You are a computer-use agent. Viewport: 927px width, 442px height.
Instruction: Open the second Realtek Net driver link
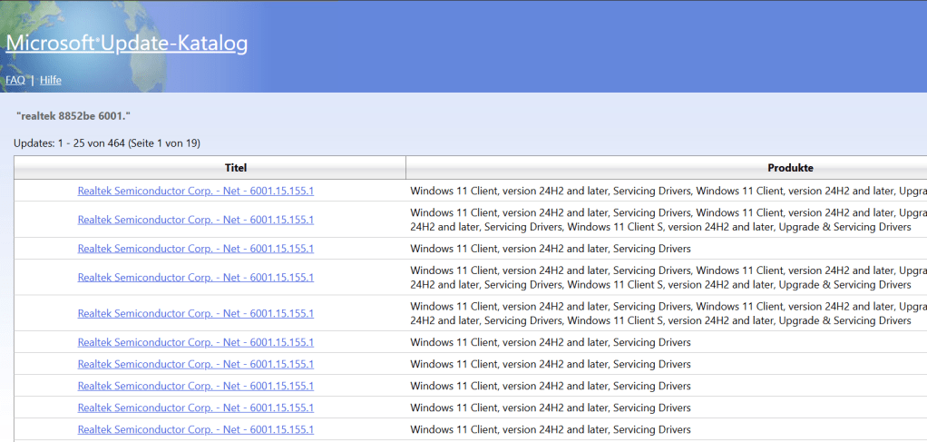coord(196,220)
